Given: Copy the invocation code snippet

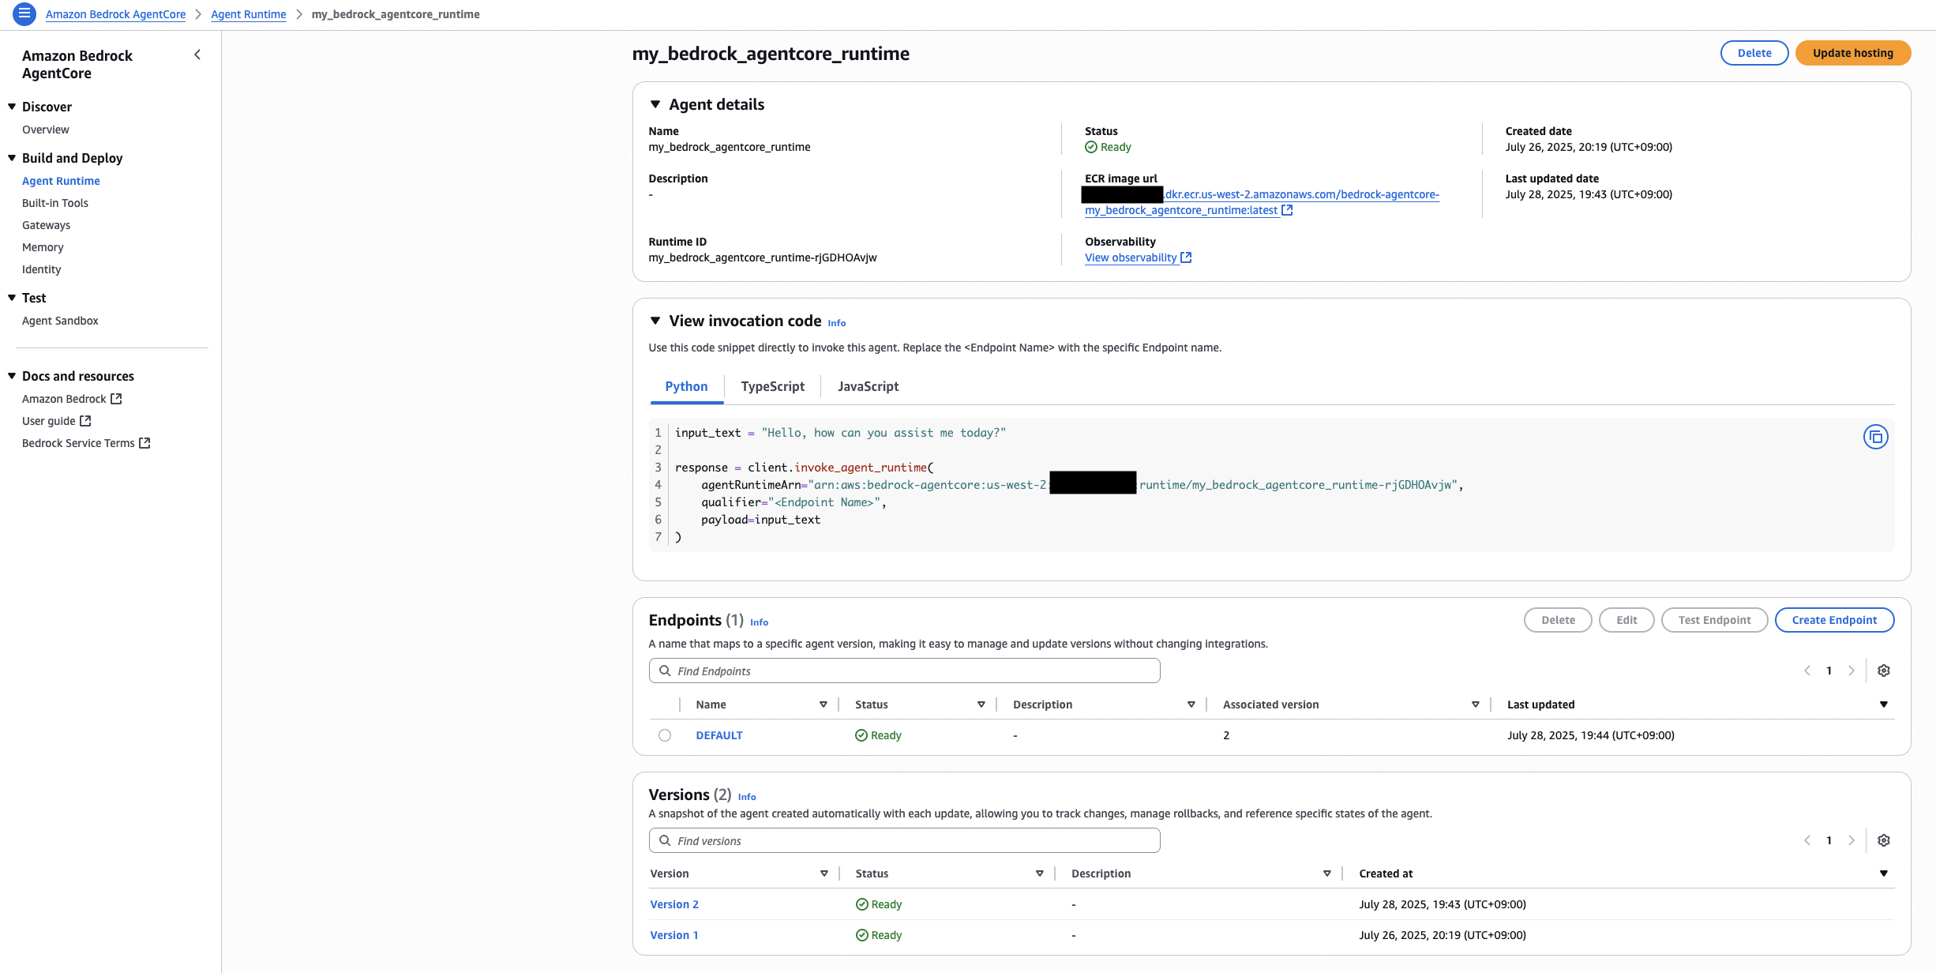Looking at the screenshot, I should (1875, 437).
